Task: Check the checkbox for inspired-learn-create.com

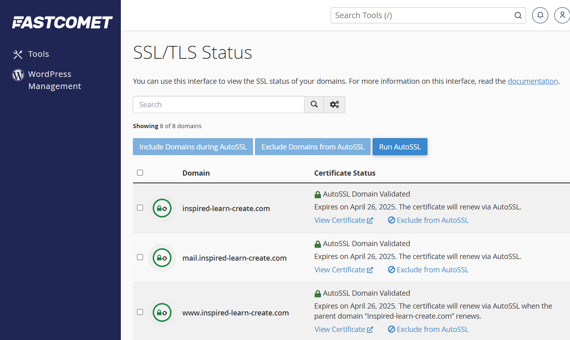Action: 140,207
